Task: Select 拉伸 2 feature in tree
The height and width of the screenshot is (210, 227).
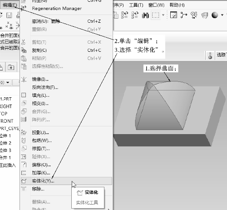Action: [x=5, y=143]
